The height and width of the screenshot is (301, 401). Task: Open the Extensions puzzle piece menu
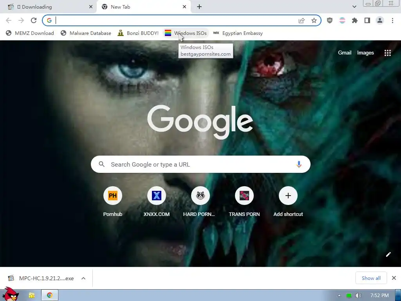(355, 20)
